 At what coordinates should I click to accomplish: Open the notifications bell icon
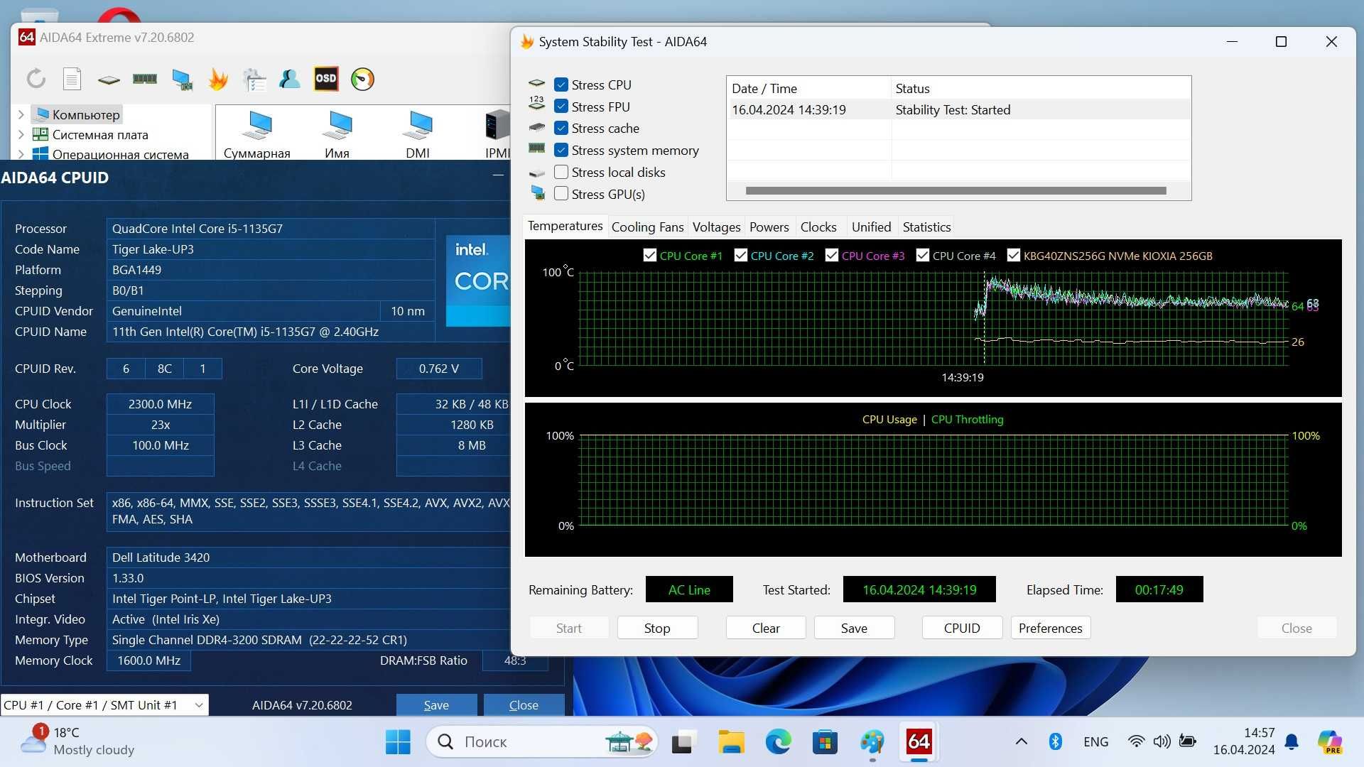1292,742
